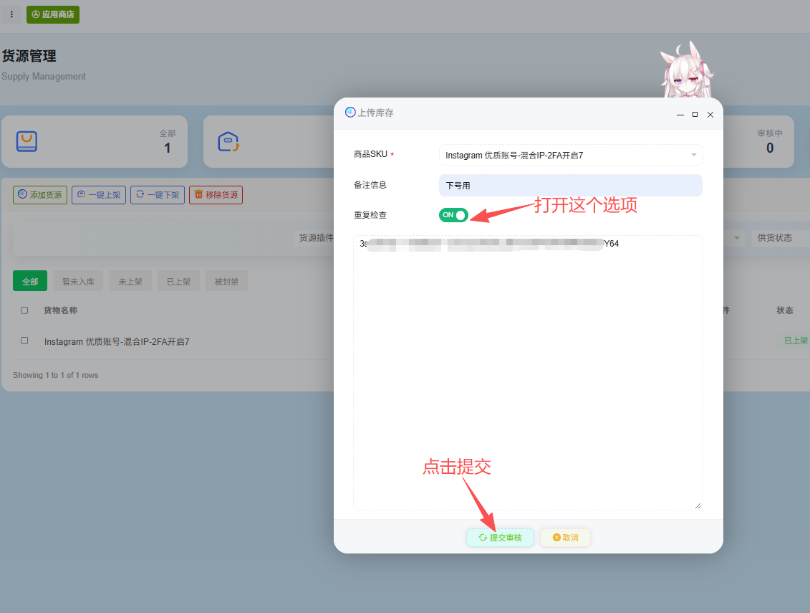This screenshot has height=613, width=810.
Task: Click the 审核中 count card
Action: click(x=758, y=141)
